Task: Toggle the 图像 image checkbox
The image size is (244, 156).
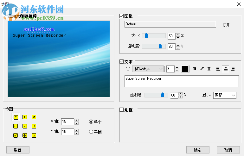Action: point(122,16)
